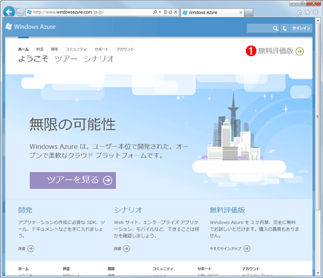Open the シナリオ sub-navigation item
The width and height of the screenshot is (323, 278).
click(99, 59)
